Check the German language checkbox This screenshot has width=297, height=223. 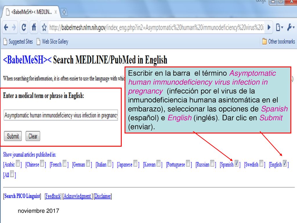click(x=88, y=163)
